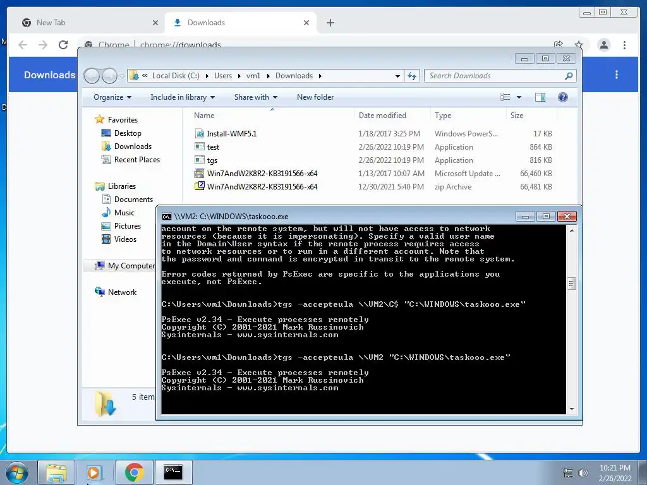Expand the arrow after Users in the path
The width and height of the screenshot is (647, 485).
tap(239, 76)
